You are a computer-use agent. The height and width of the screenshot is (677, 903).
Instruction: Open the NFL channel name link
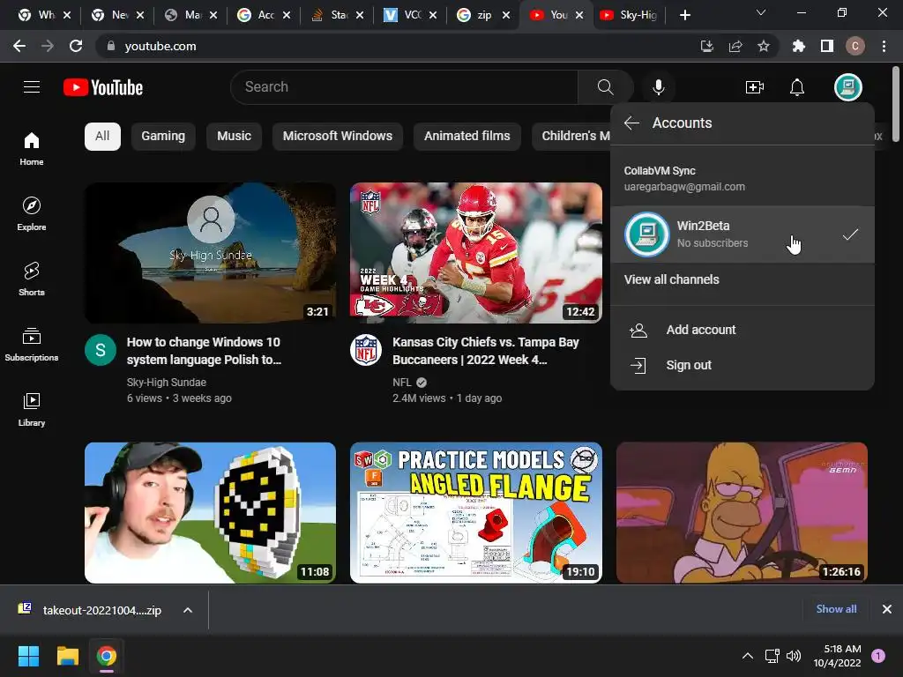[402, 383]
